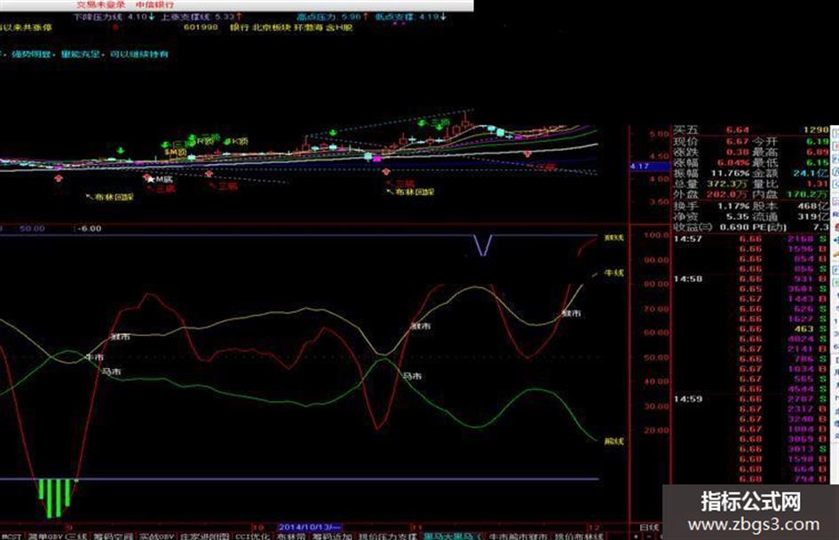Click the 股本 value 468亿
Image resolution: width=839 pixels, height=540 pixels.
(x=814, y=206)
